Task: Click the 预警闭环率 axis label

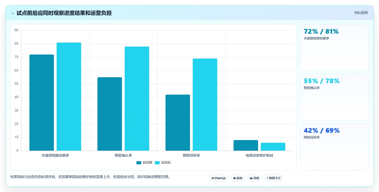Action: point(191,156)
